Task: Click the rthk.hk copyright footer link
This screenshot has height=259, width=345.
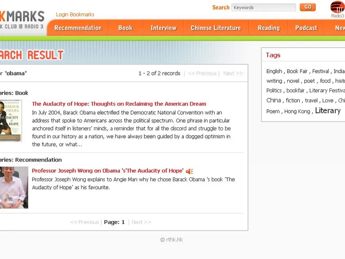Action: click(x=172, y=240)
